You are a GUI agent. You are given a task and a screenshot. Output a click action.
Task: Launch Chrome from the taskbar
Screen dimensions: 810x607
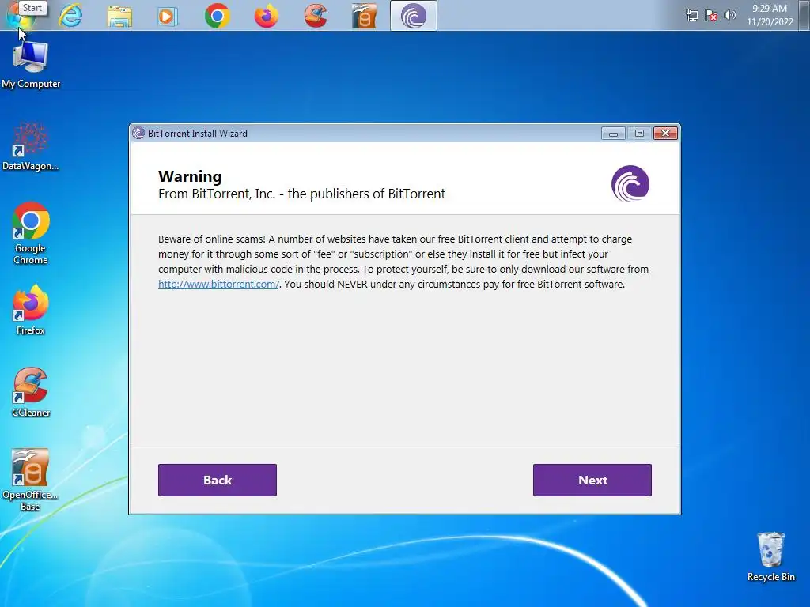pos(217,16)
